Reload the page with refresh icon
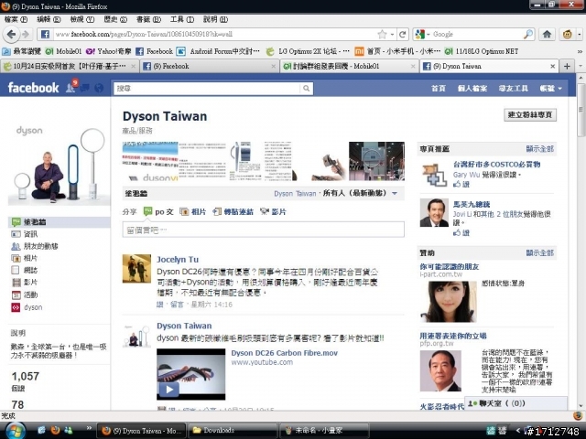 [403, 35]
